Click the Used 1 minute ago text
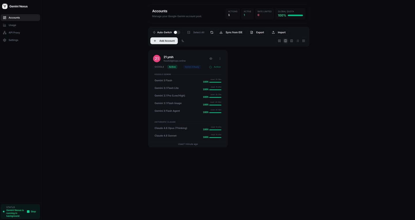The height and width of the screenshot is (220, 415). (188, 144)
